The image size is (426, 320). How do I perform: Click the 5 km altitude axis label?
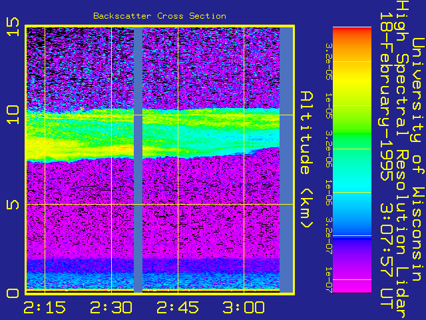click(x=13, y=205)
